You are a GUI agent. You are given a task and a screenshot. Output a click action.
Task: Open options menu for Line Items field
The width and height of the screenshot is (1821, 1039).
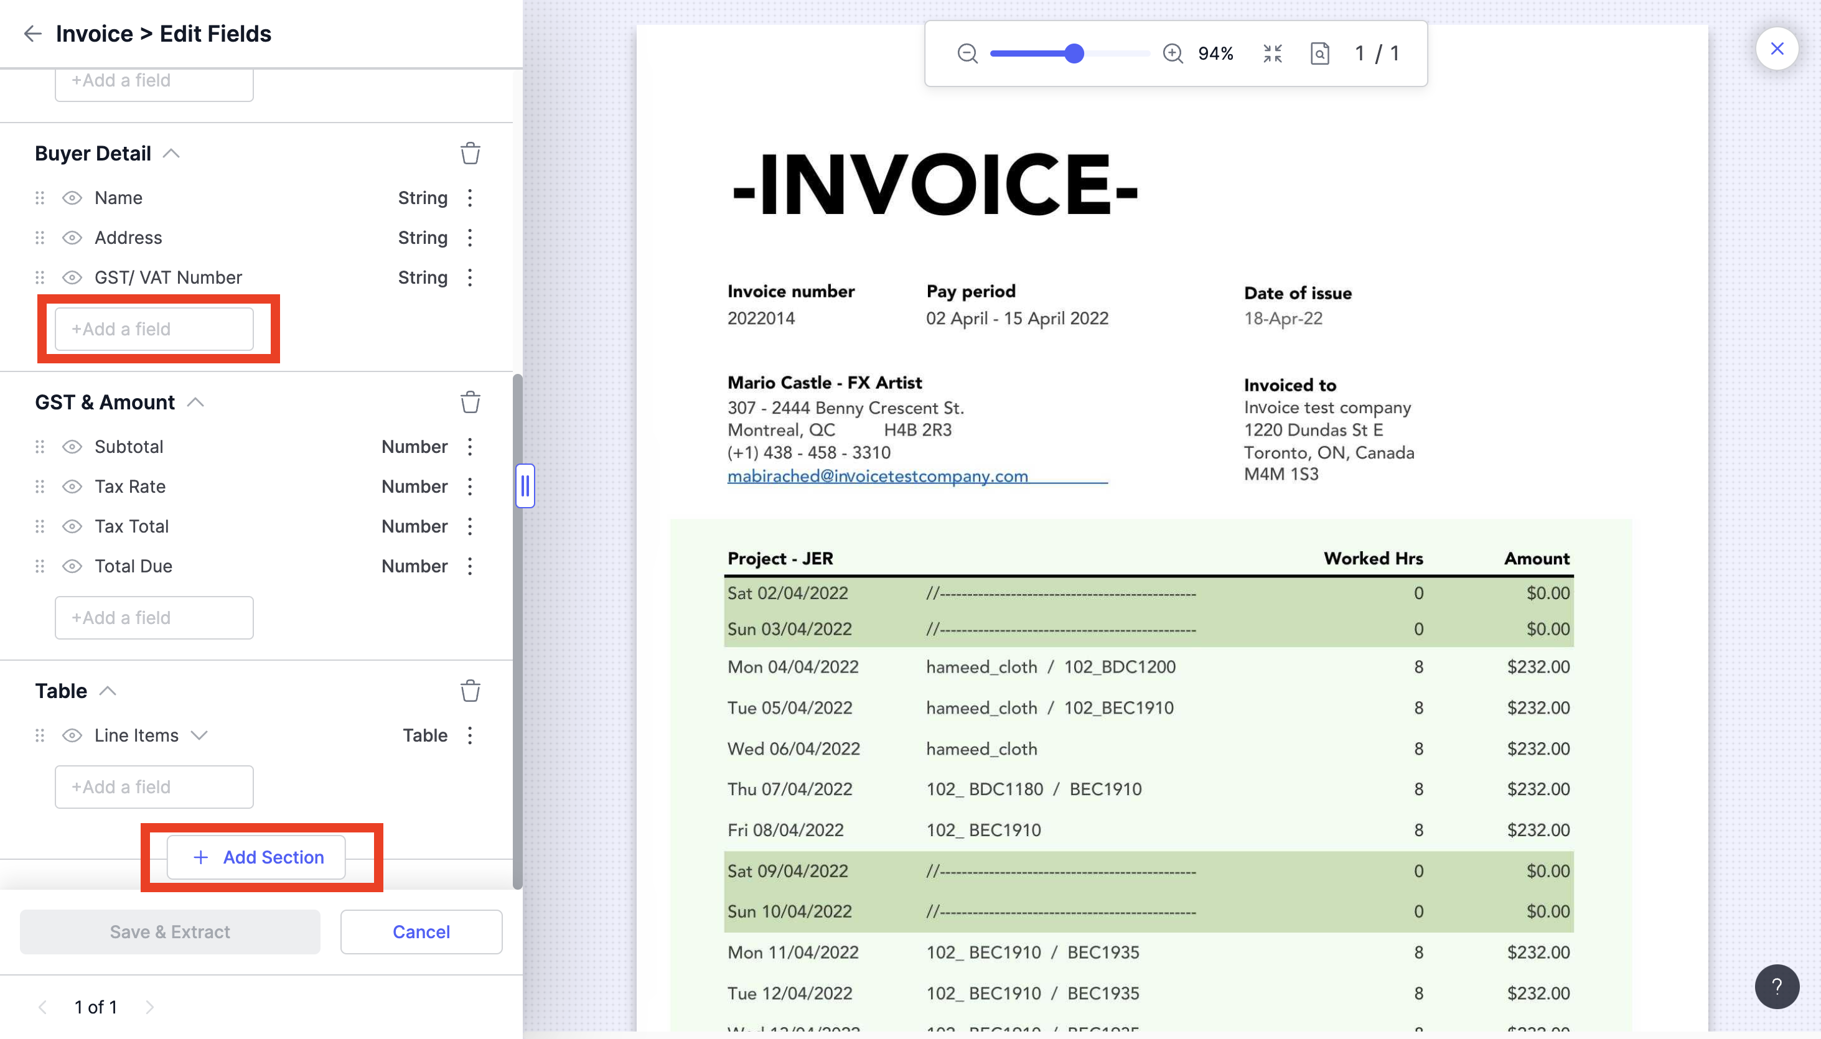[470, 736]
